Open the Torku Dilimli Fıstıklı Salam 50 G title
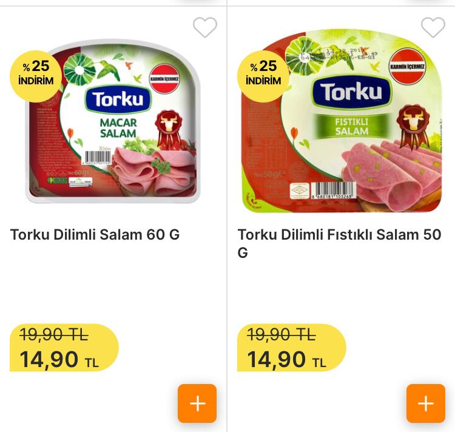 pyautogui.click(x=340, y=243)
